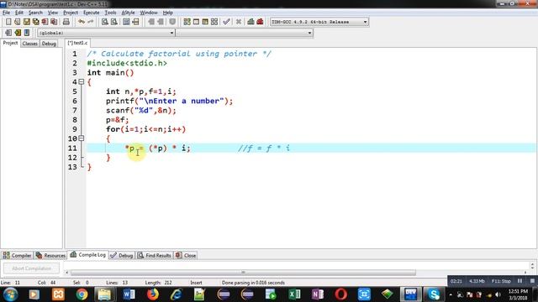Collapse the fold marker at line 10
Screen dimensions: 538x302
[82, 138]
